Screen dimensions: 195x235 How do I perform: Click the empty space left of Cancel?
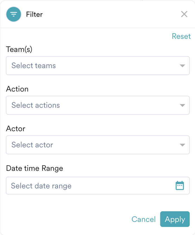[x=67, y=219]
